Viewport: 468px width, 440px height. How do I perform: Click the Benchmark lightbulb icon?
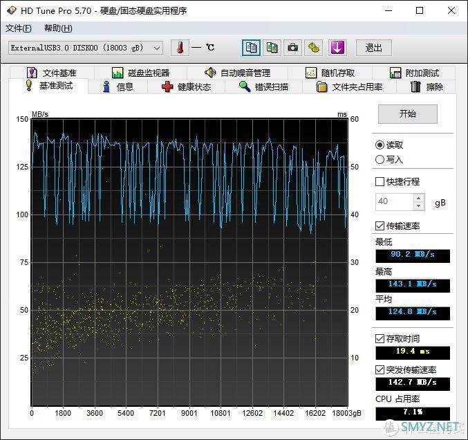pyautogui.click(x=29, y=86)
